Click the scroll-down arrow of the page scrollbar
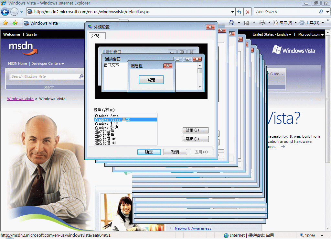331x239 pixels. 328,228
